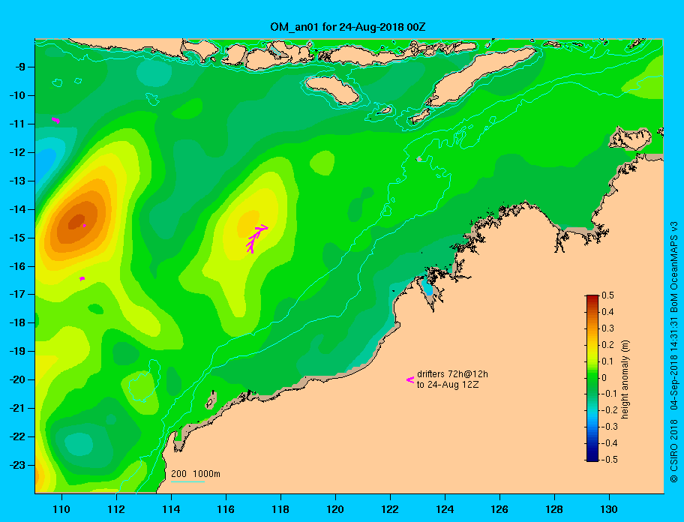This screenshot has width=684, height=522.
Task: Click the colorbar tick label "0.5"
Action: pos(607,295)
